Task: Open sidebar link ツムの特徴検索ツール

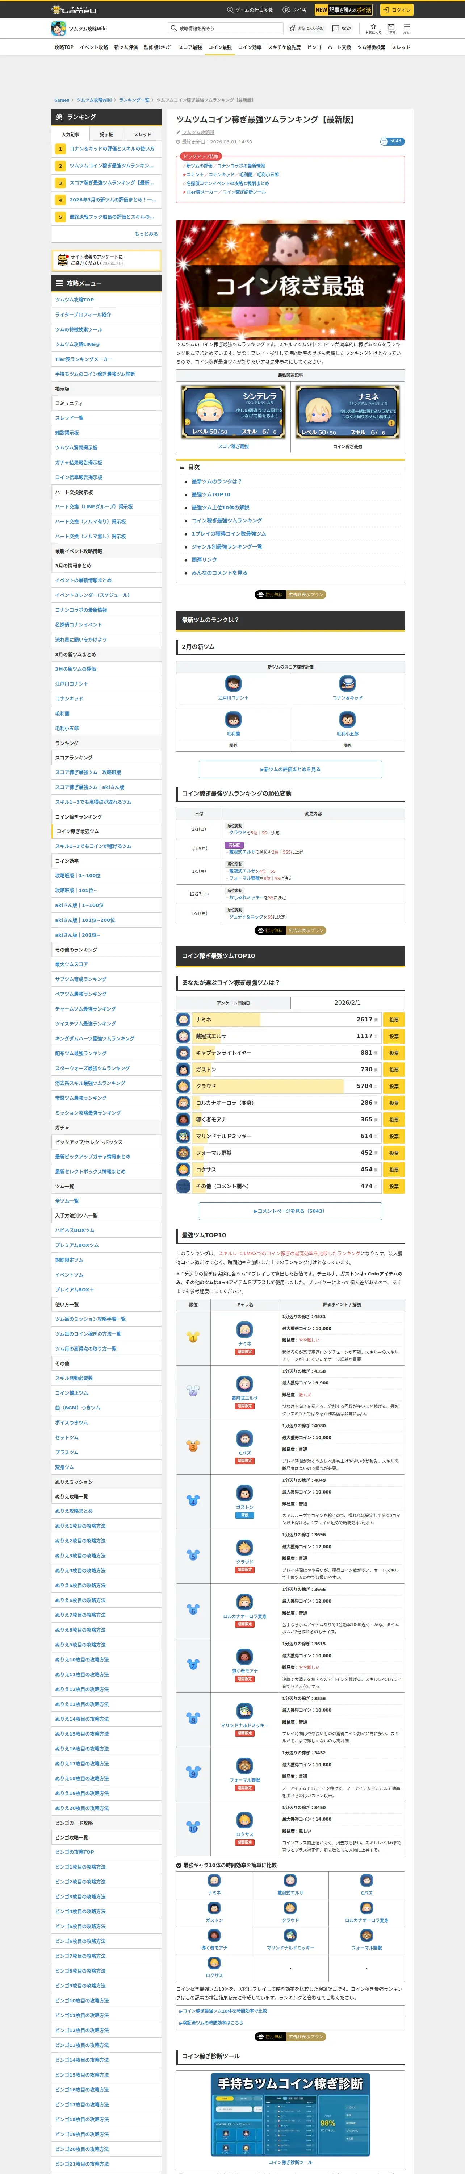Action: coord(79,329)
